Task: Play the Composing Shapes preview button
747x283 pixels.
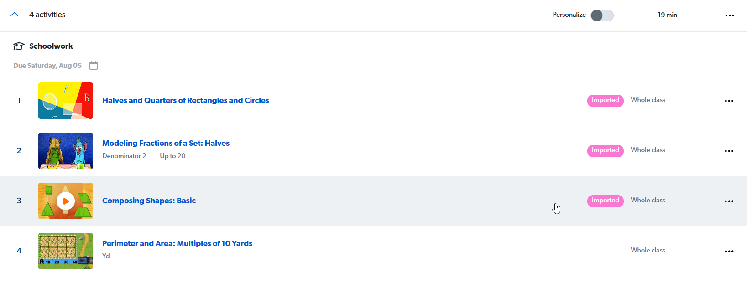Action: click(66, 201)
